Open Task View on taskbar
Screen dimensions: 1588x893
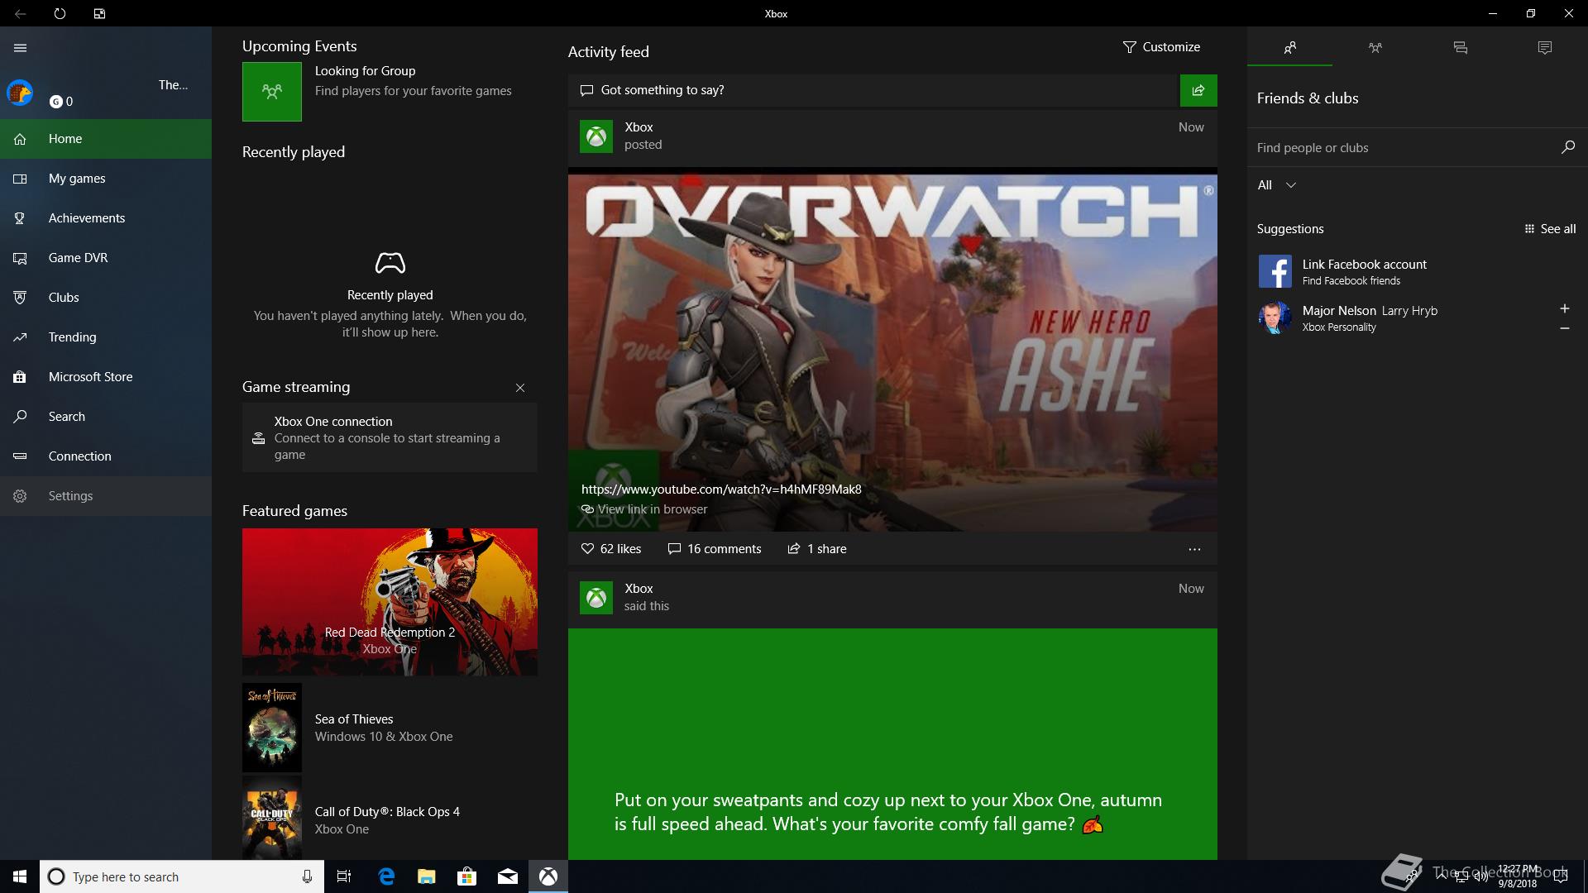click(x=344, y=876)
